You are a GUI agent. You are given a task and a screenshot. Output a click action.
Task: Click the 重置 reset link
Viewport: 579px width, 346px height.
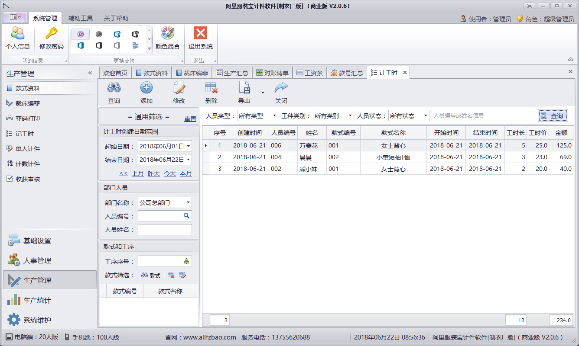click(190, 119)
